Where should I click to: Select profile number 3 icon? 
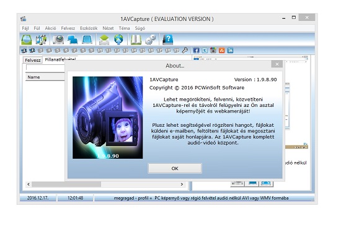[41, 51]
